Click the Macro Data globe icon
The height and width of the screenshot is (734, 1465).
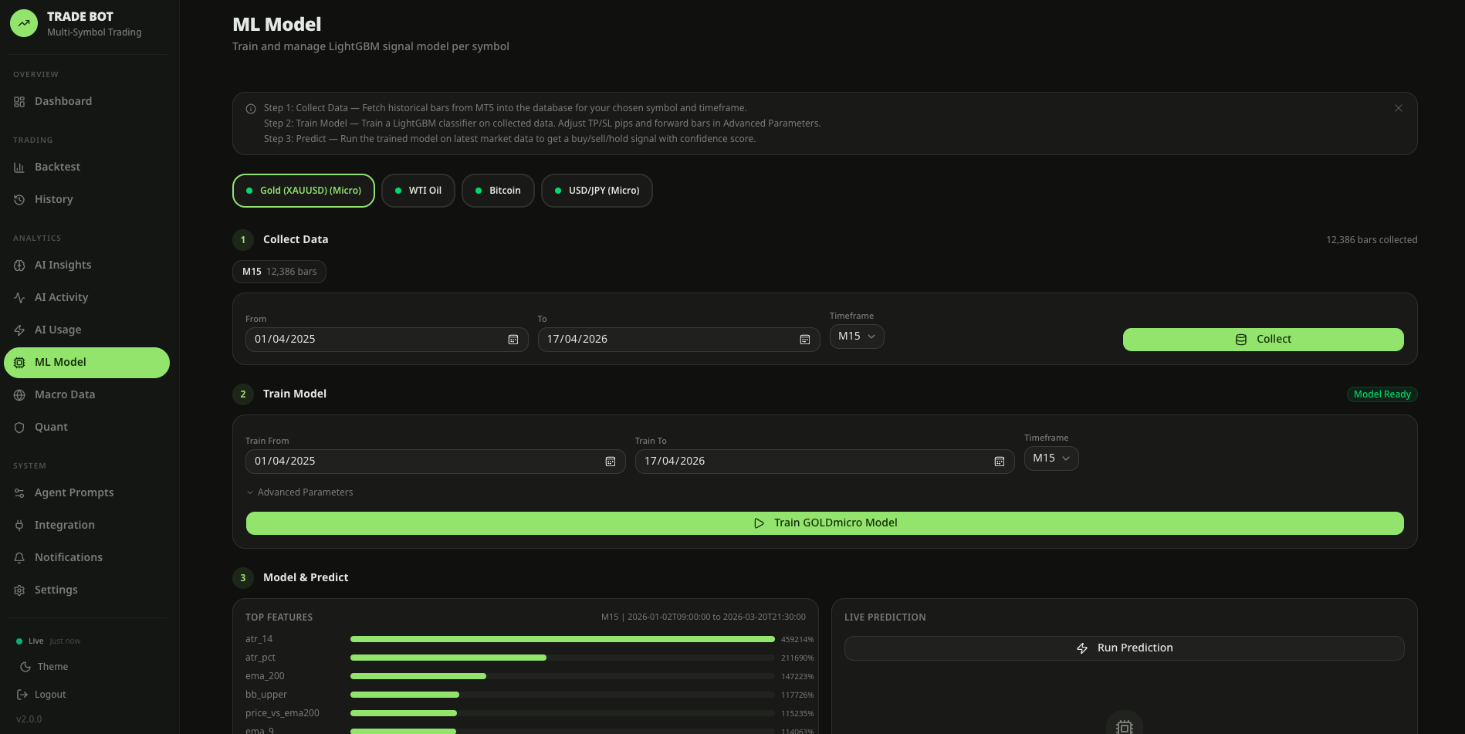[19, 395]
